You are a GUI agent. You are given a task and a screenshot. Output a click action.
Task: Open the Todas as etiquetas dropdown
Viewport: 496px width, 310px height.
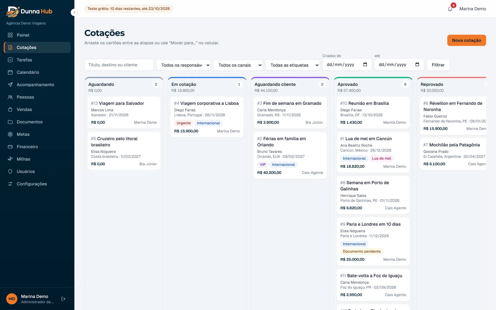292,65
